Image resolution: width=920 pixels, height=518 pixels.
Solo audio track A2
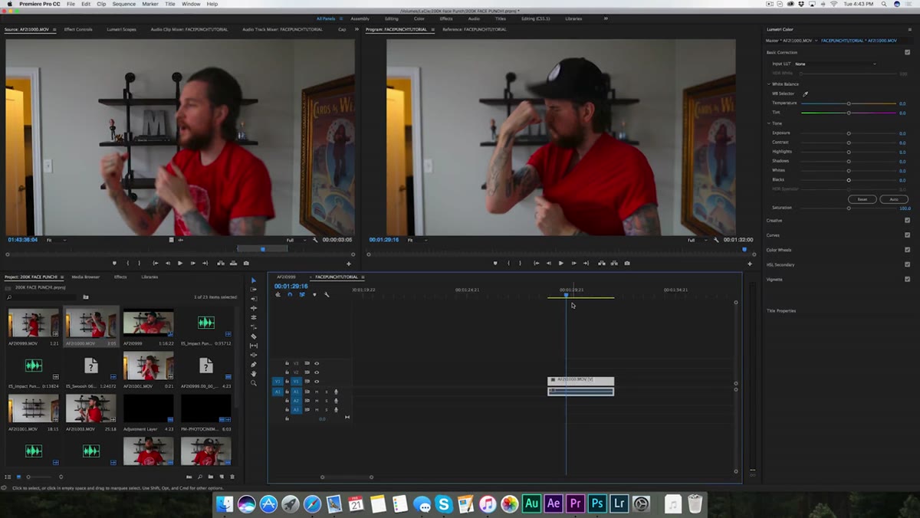[326, 401]
